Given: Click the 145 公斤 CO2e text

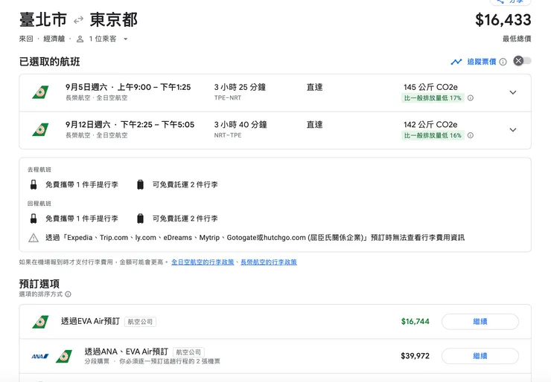Looking at the screenshot, I should 430,87.
